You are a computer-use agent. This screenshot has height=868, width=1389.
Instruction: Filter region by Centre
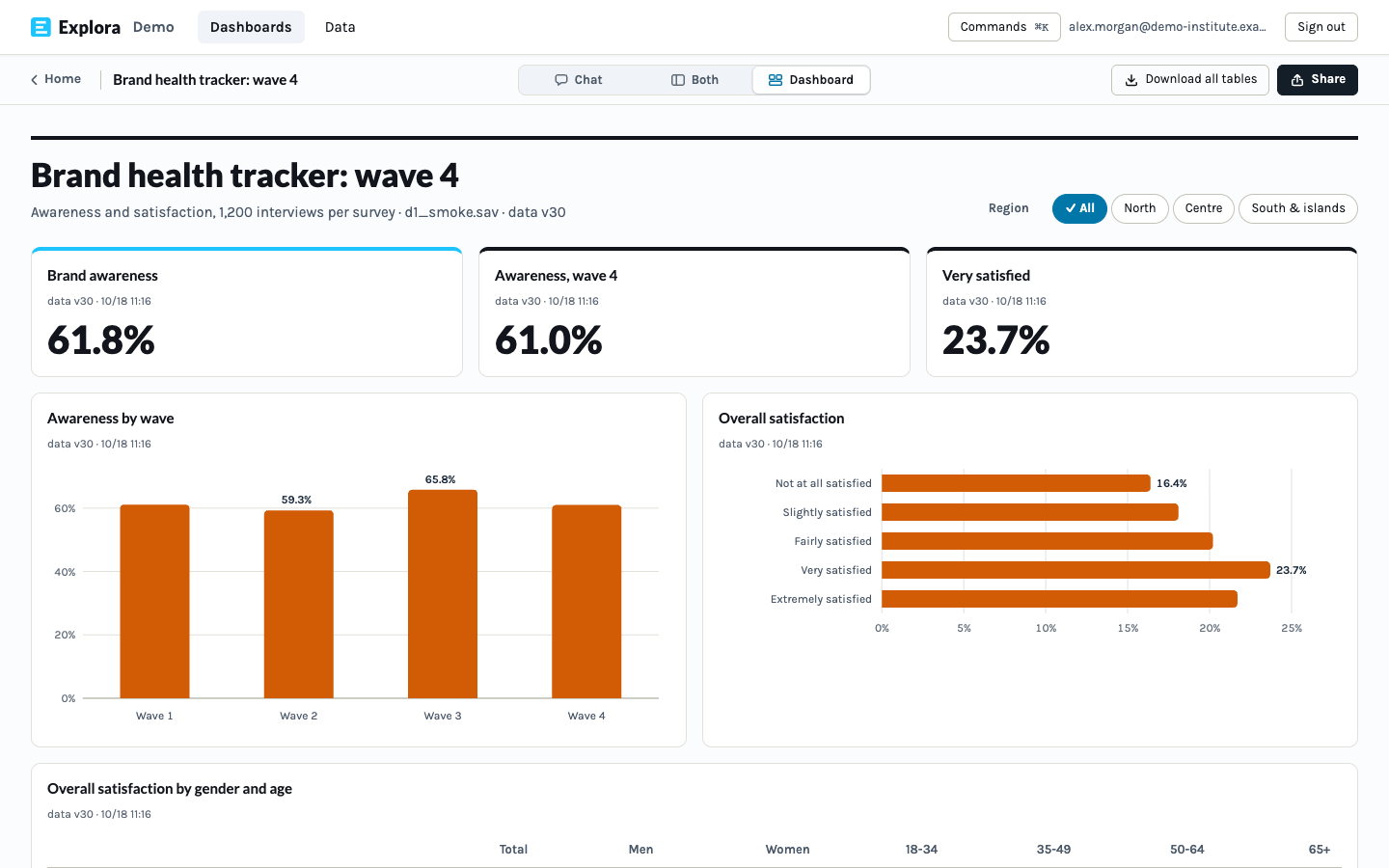(x=1204, y=208)
